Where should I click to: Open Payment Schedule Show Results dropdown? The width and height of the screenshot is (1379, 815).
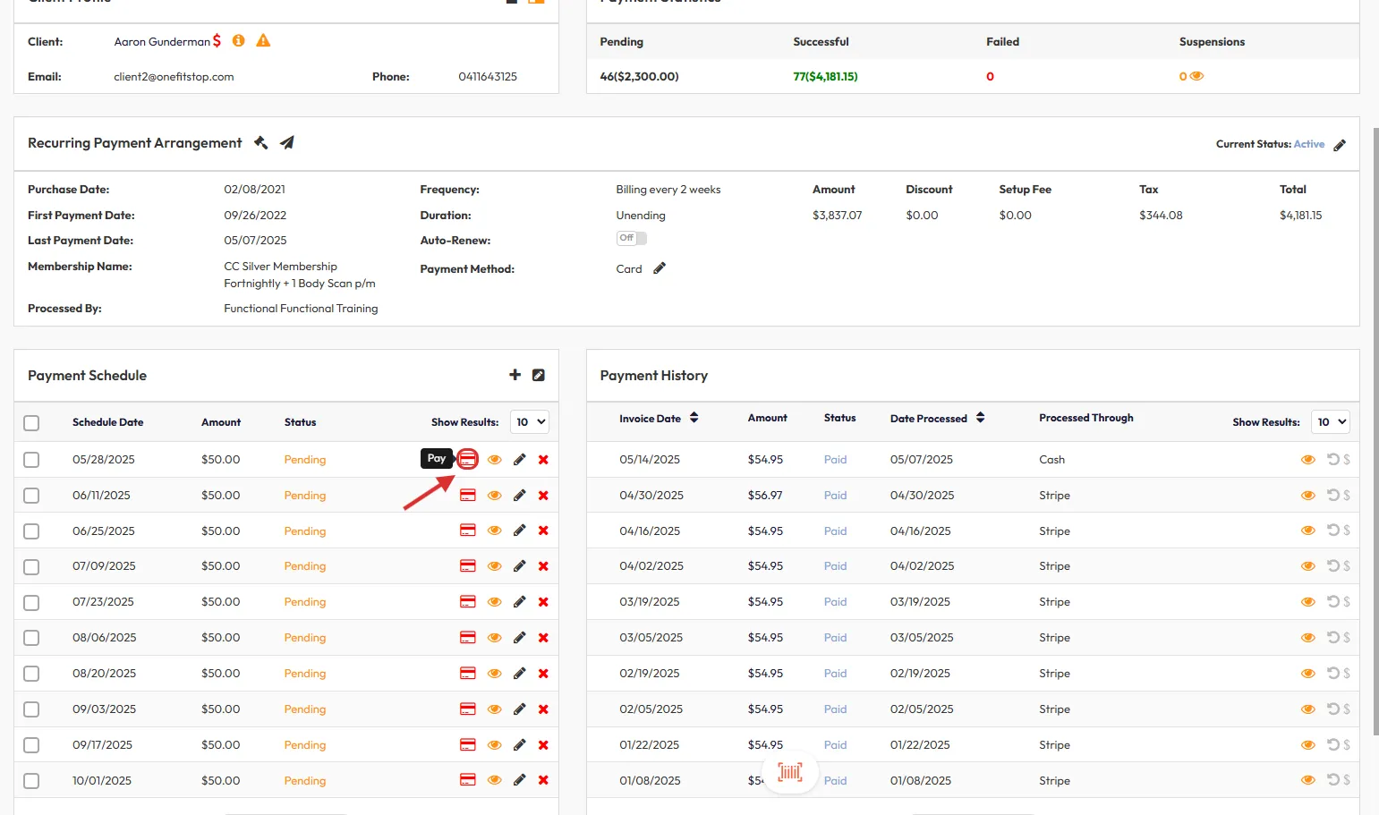[x=529, y=422]
